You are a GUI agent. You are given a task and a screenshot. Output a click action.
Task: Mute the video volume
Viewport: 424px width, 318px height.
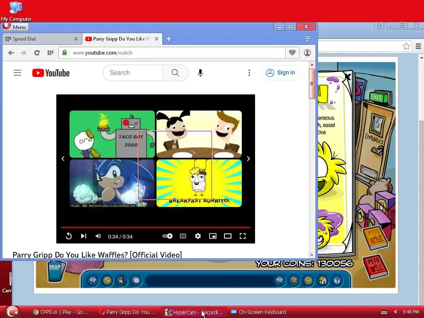[98, 236]
